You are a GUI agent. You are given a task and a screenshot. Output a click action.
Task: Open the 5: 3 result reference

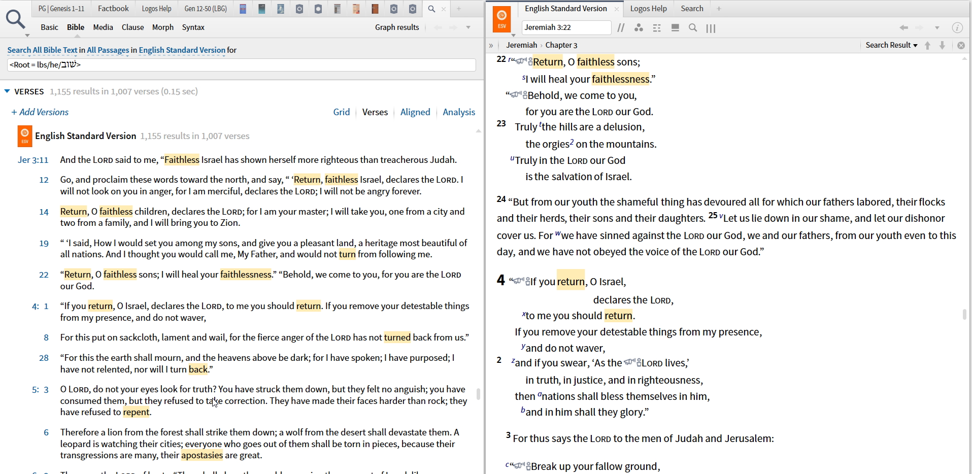pos(40,390)
